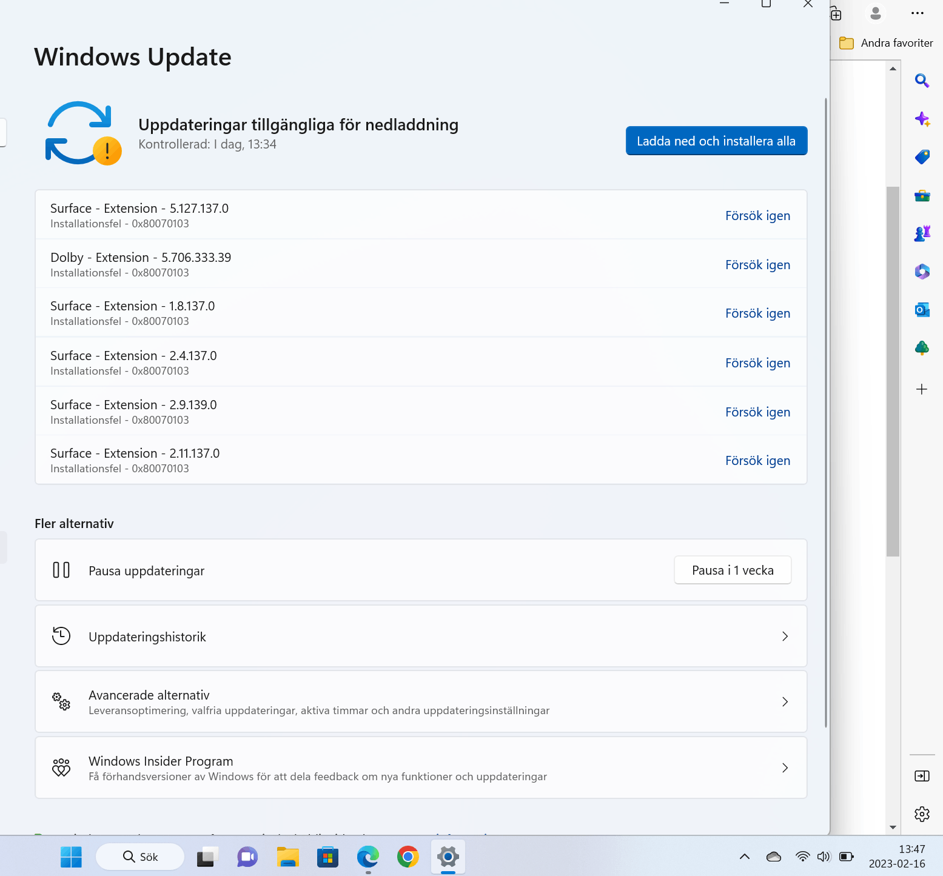Open File Explorer from taskbar
Image resolution: width=943 pixels, height=876 pixels.
(287, 857)
